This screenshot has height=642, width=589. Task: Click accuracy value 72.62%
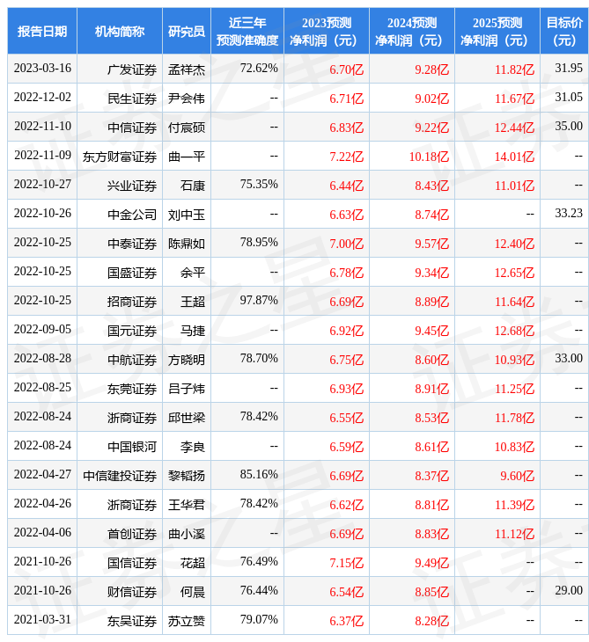(259, 68)
